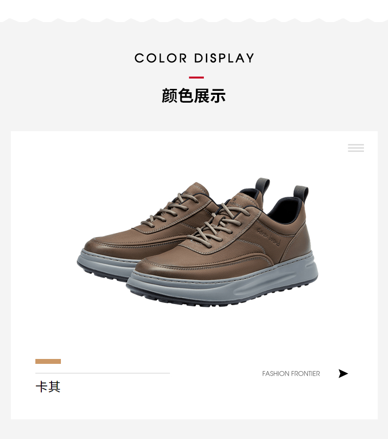Image resolution: width=388 pixels, height=439 pixels.
Task: Click the FASHION FRONTIER text link
Action: (291, 374)
